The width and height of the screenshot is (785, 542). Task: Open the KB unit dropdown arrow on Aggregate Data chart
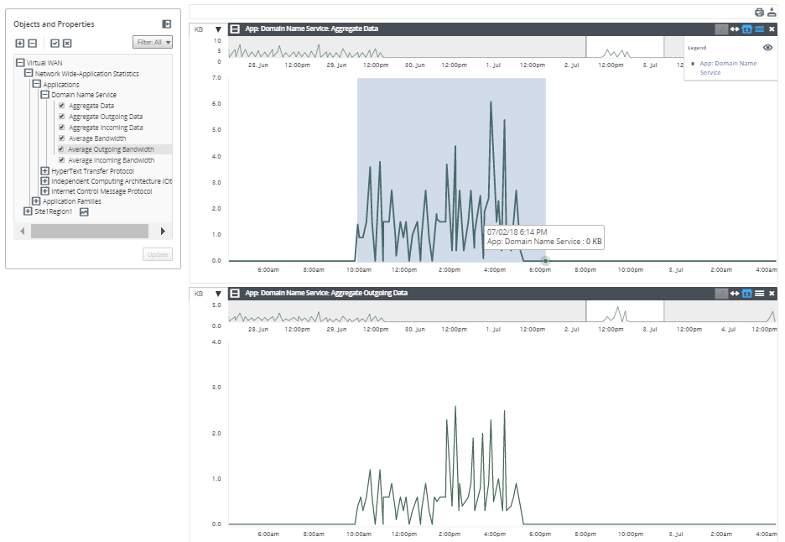[218, 29]
